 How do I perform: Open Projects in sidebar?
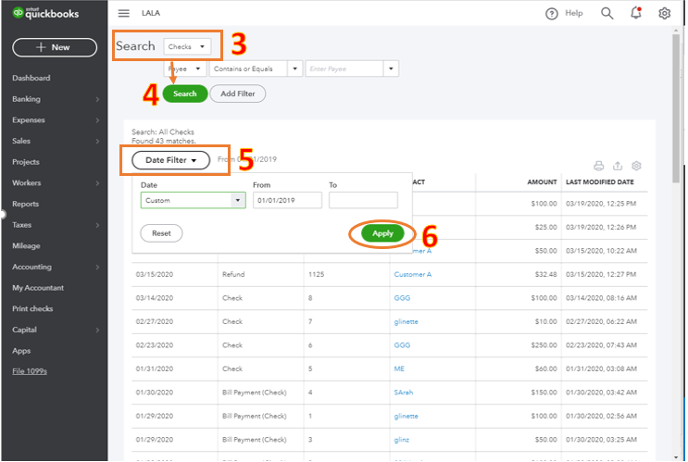point(26,162)
